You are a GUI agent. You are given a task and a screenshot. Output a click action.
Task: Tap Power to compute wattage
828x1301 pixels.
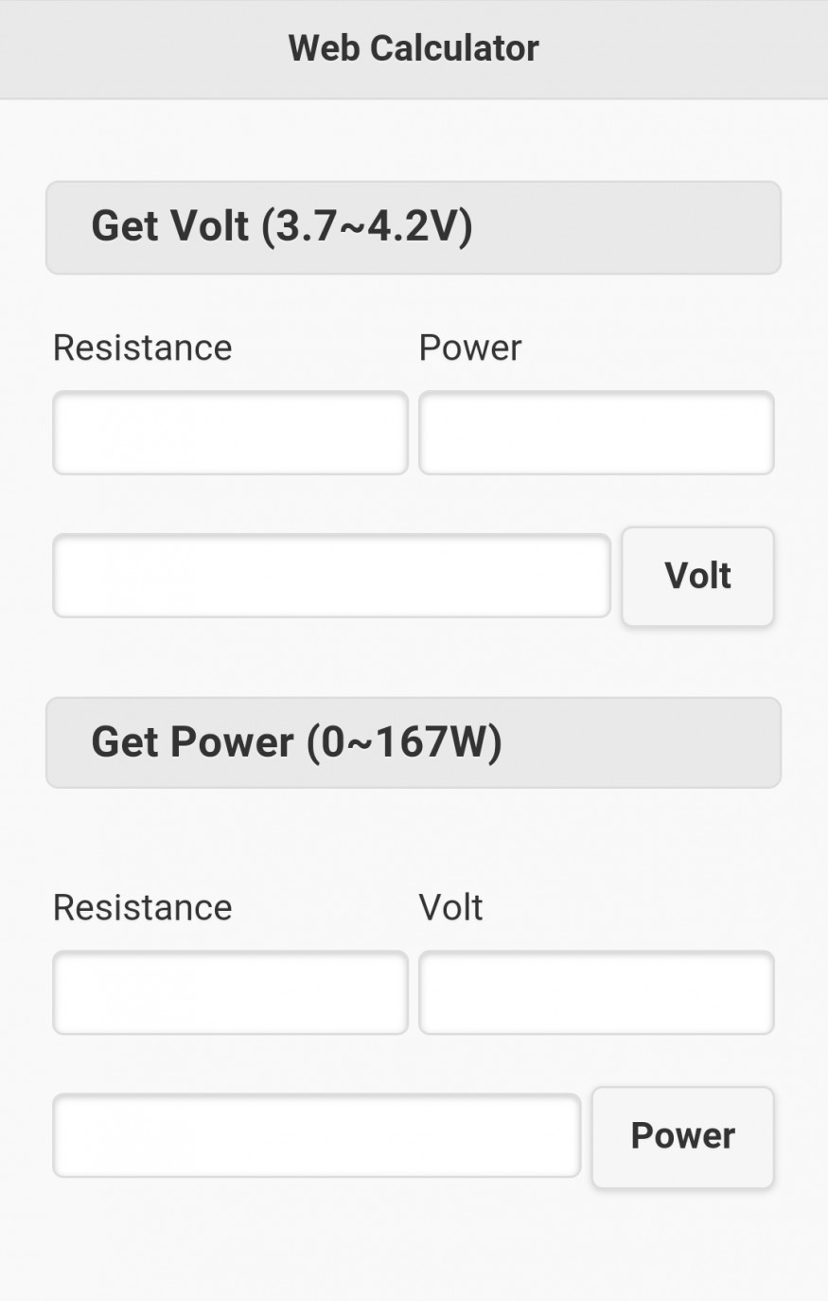tap(682, 1135)
